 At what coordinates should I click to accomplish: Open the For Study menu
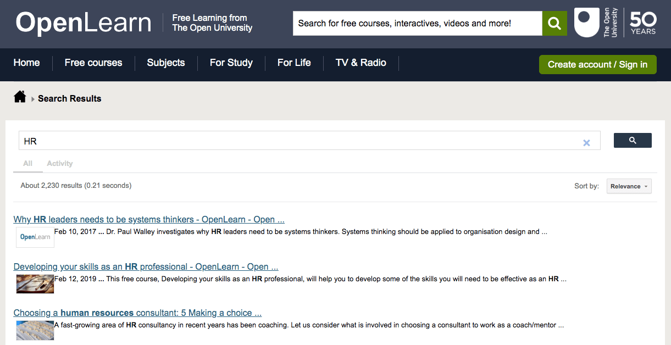click(x=231, y=63)
